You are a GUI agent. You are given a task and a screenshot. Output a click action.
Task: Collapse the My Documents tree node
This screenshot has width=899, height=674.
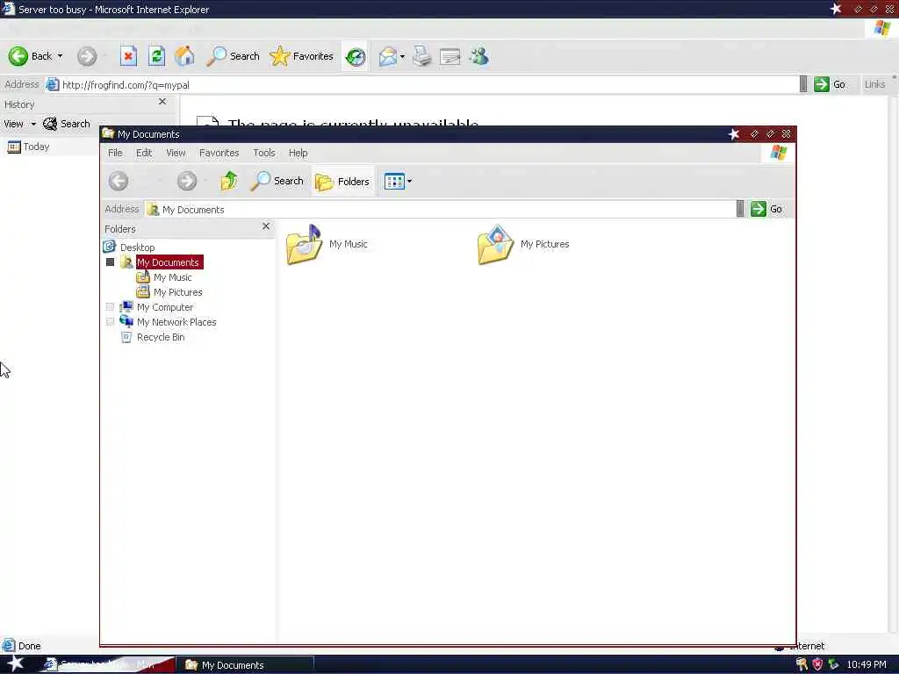(110, 262)
